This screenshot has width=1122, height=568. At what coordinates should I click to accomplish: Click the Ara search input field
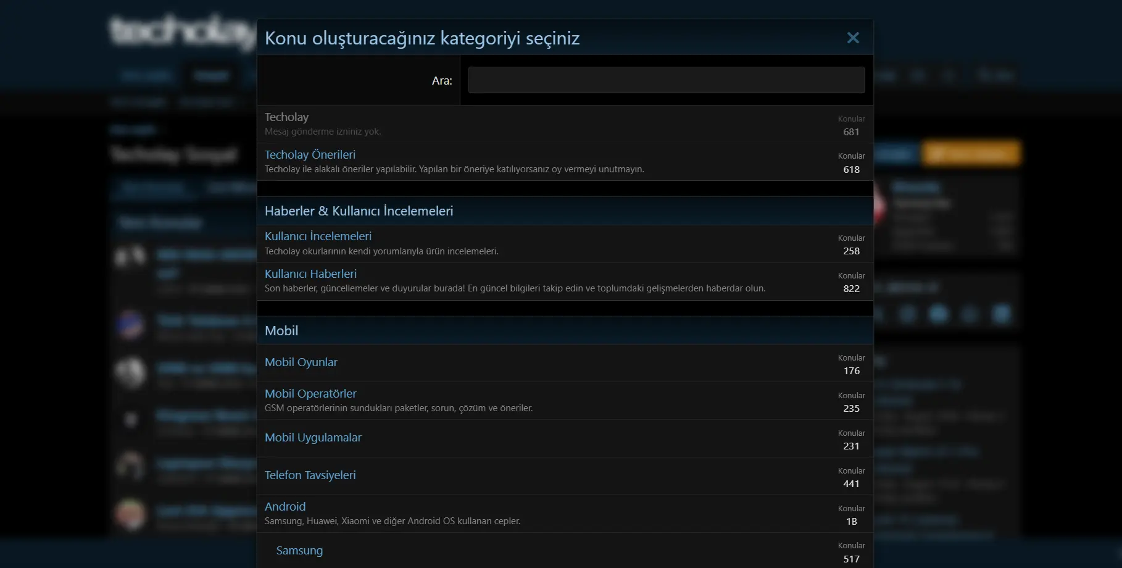click(666, 80)
